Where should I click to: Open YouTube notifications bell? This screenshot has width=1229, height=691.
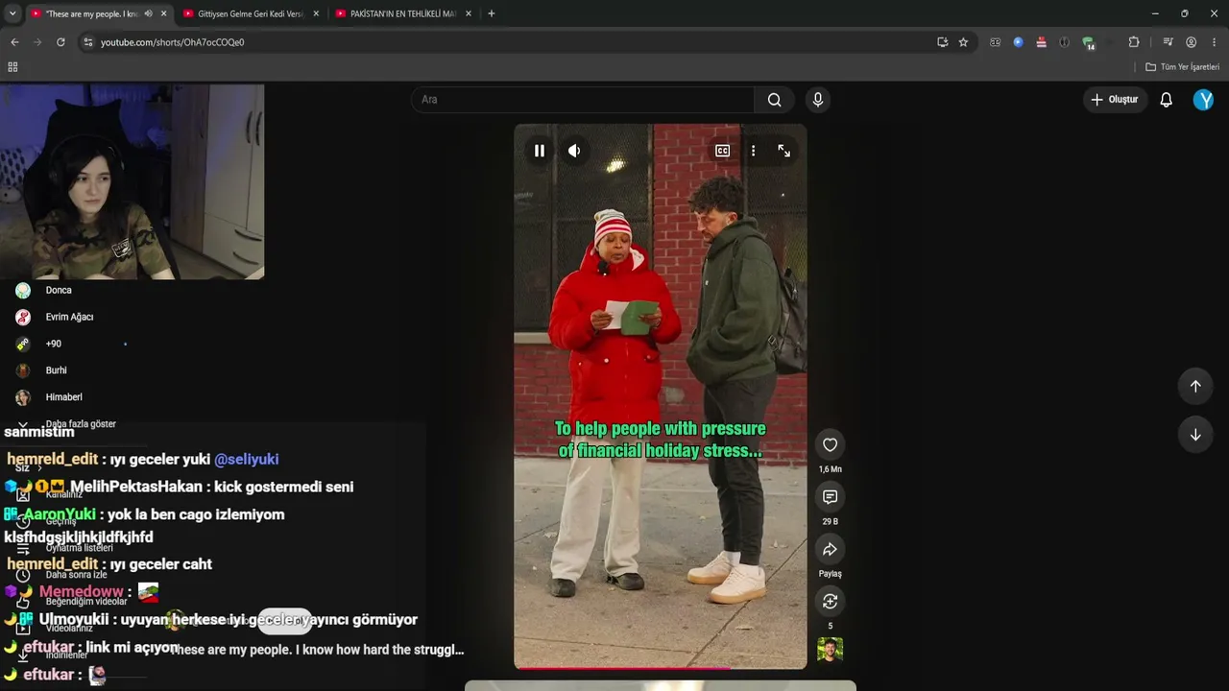coord(1167,100)
